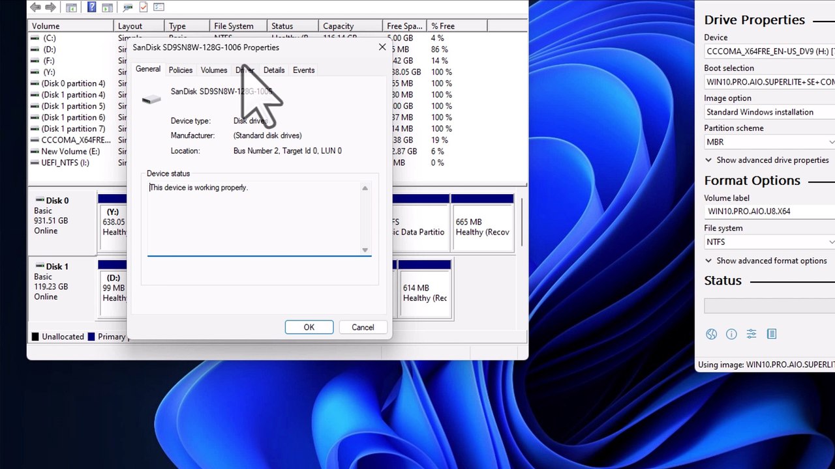Open the Events tab

[303, 70]
